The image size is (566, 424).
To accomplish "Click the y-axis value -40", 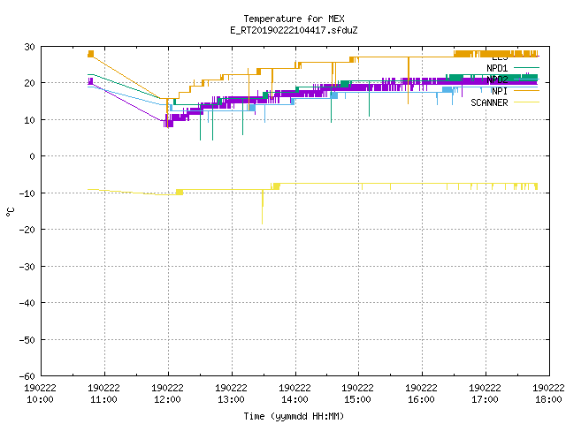I will [x=27, y=303].
